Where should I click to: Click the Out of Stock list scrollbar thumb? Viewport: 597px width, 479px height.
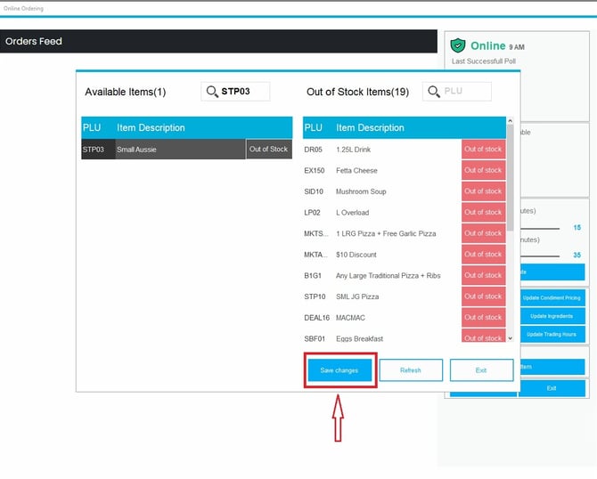tap(511, 177)
